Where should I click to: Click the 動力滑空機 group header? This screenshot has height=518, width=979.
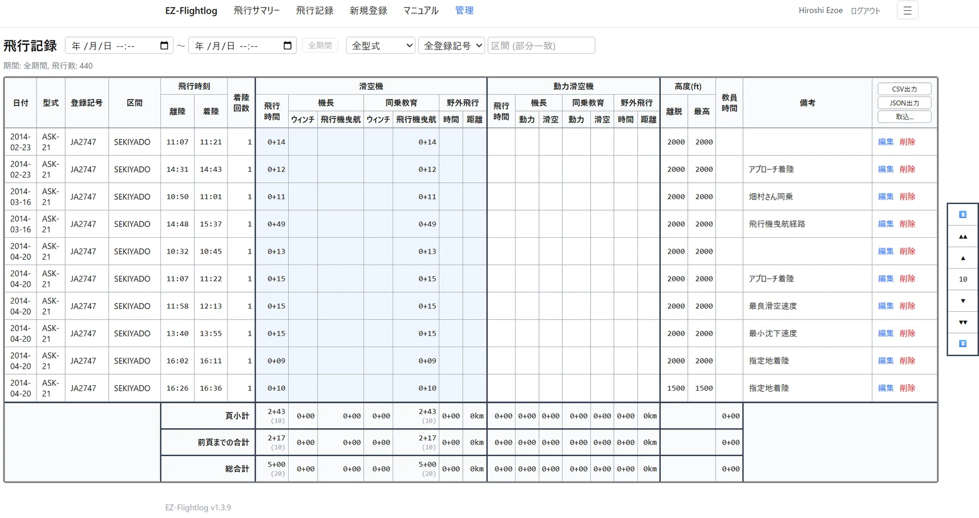click(x=573, y=87)
